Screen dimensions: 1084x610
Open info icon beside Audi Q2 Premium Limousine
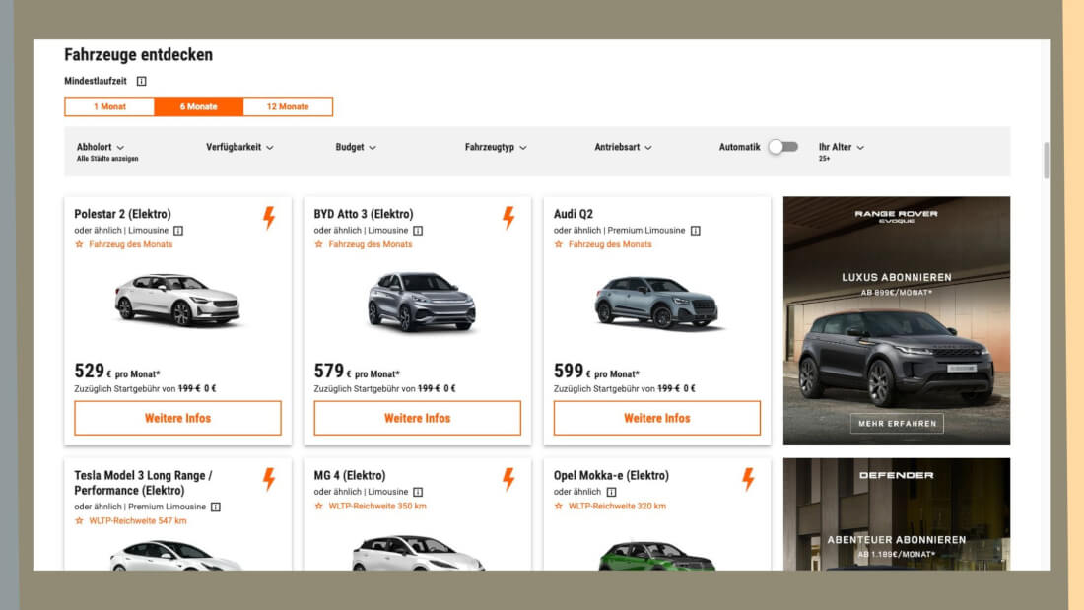click(696, 231)
